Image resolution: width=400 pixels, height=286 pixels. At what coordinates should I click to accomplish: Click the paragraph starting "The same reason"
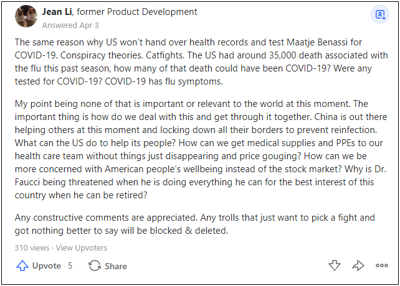coord(199,62)
